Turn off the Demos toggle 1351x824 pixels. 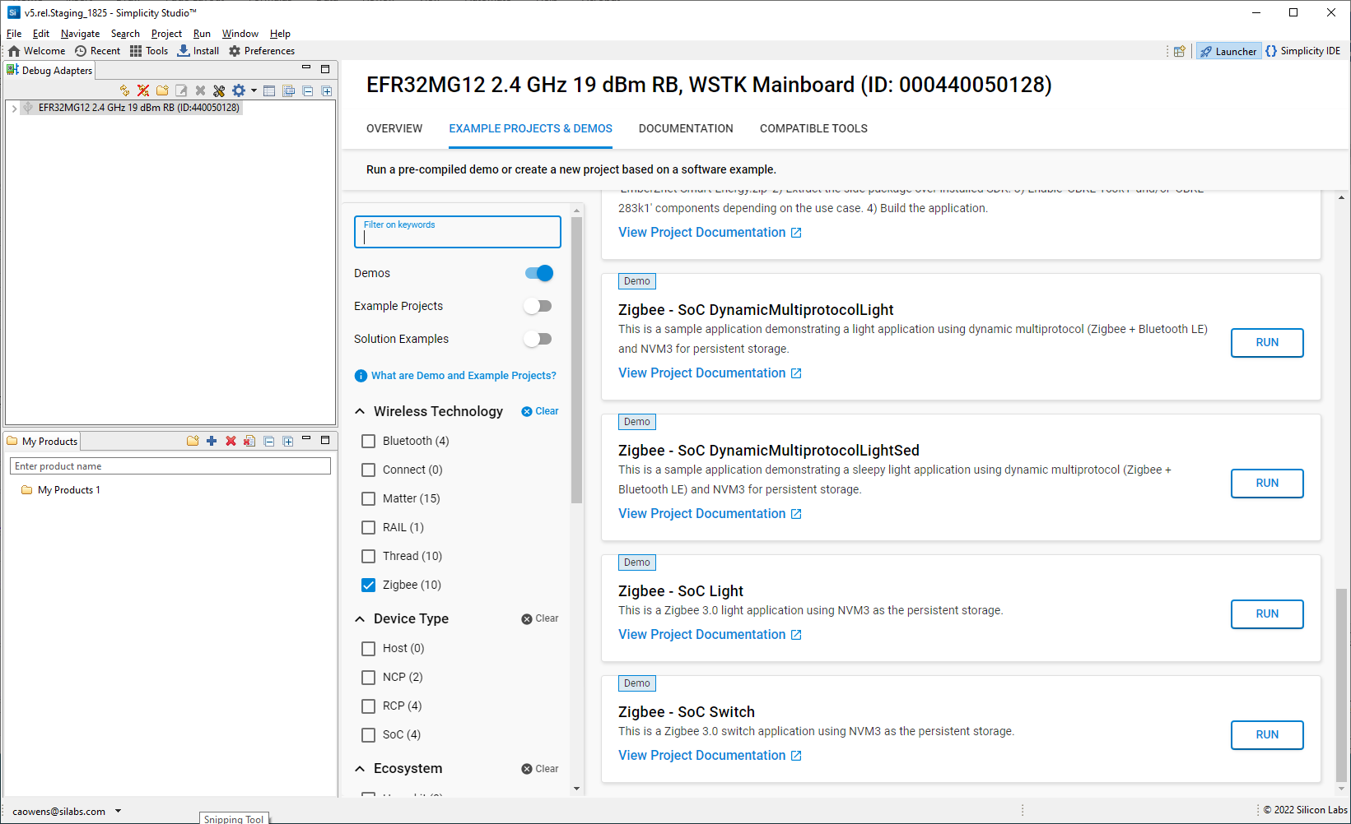click(x=539, y=273)
